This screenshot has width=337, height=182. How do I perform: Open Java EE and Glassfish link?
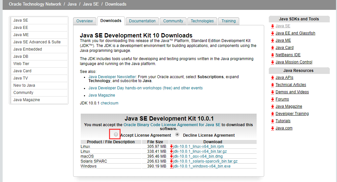[295, 33]
